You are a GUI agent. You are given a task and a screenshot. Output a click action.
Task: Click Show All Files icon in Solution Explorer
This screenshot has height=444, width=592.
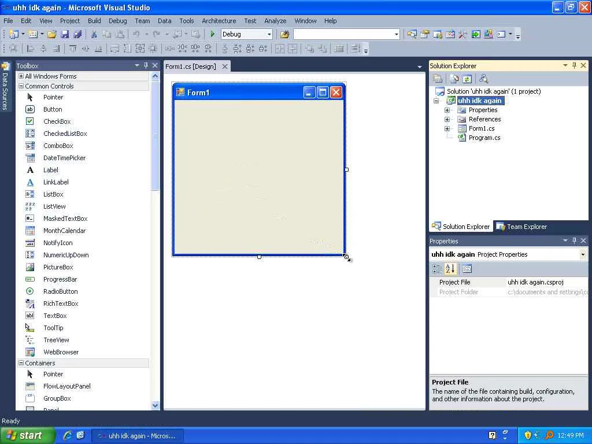pyautogui.click(x=454, y=79)
